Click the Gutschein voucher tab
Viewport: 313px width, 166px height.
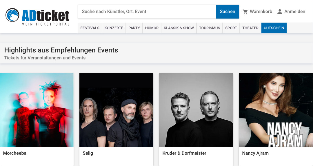click(x=274, y=28)
